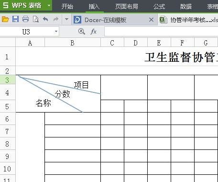Click the formula bar input field
The width and height of the screenshot is (218, 182).
(x=161, y=32)
